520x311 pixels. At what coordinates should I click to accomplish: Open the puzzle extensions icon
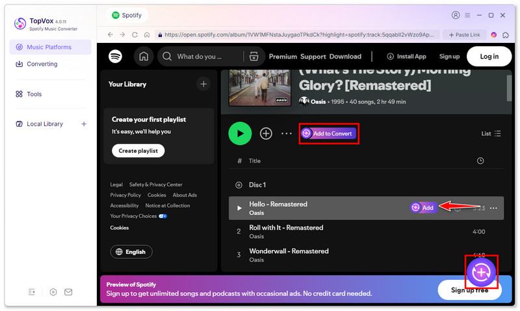click(506, 34)
